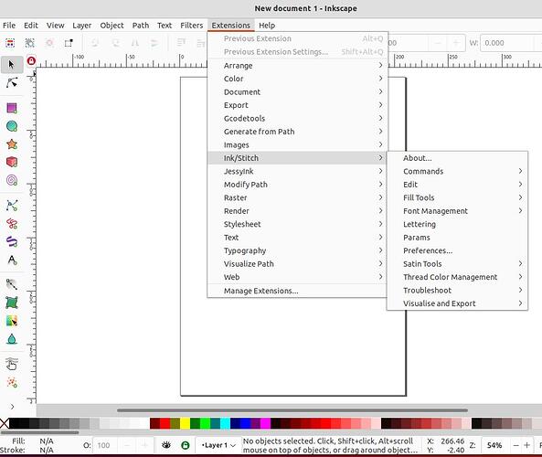Click the no-paint X swatch

(5, 423)
